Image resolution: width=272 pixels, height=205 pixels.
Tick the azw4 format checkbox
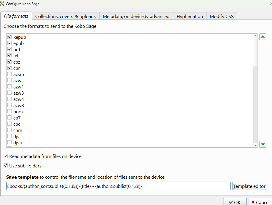pyautogui.click(x=9, y=99)
